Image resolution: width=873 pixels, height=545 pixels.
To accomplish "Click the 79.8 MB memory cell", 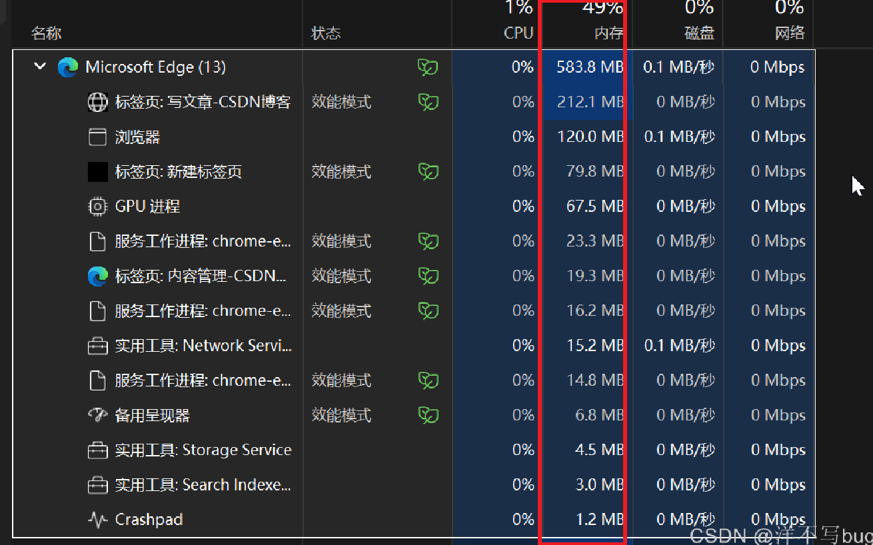I will pos(594,172).
